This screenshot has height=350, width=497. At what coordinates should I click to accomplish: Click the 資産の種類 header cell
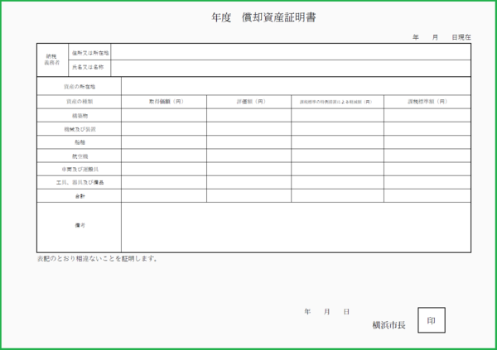click(x=80, y=102)
